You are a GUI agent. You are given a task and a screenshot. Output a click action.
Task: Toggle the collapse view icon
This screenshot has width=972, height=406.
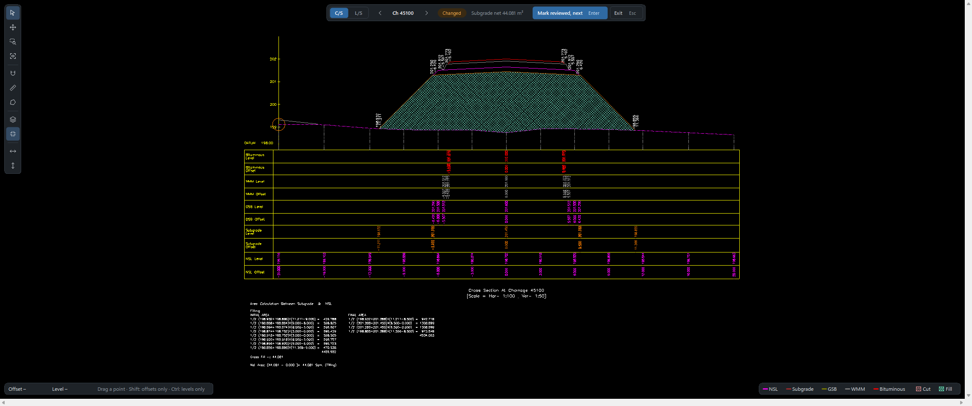click(x=13, y=134)
